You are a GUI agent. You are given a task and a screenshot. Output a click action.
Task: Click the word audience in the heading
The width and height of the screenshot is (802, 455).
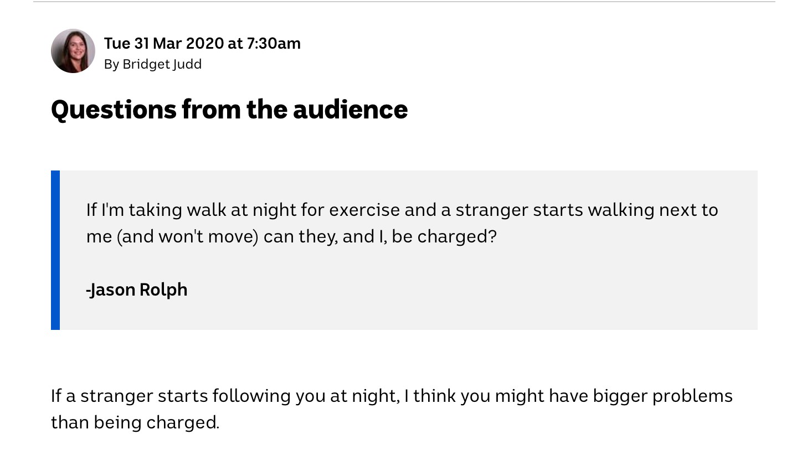(351, 109)
